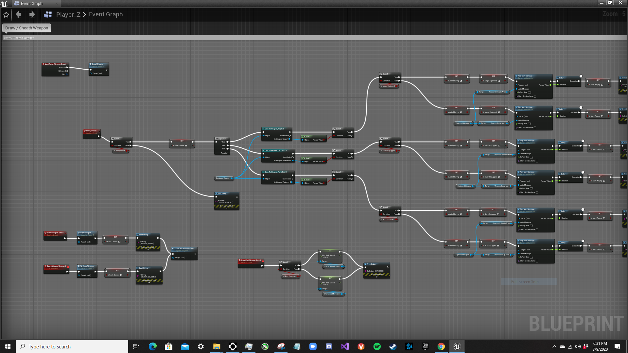
Task: Click the Player_Z breadcrumb link
Action: [68, 14]
